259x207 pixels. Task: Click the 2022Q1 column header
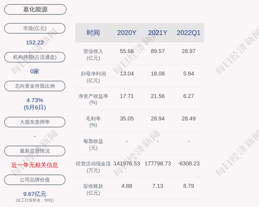coord(189,33)
